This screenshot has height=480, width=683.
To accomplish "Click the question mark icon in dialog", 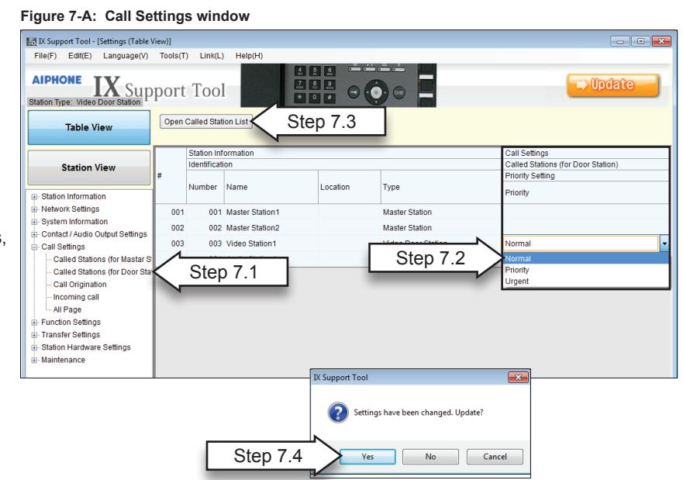I will coord(337,413).
